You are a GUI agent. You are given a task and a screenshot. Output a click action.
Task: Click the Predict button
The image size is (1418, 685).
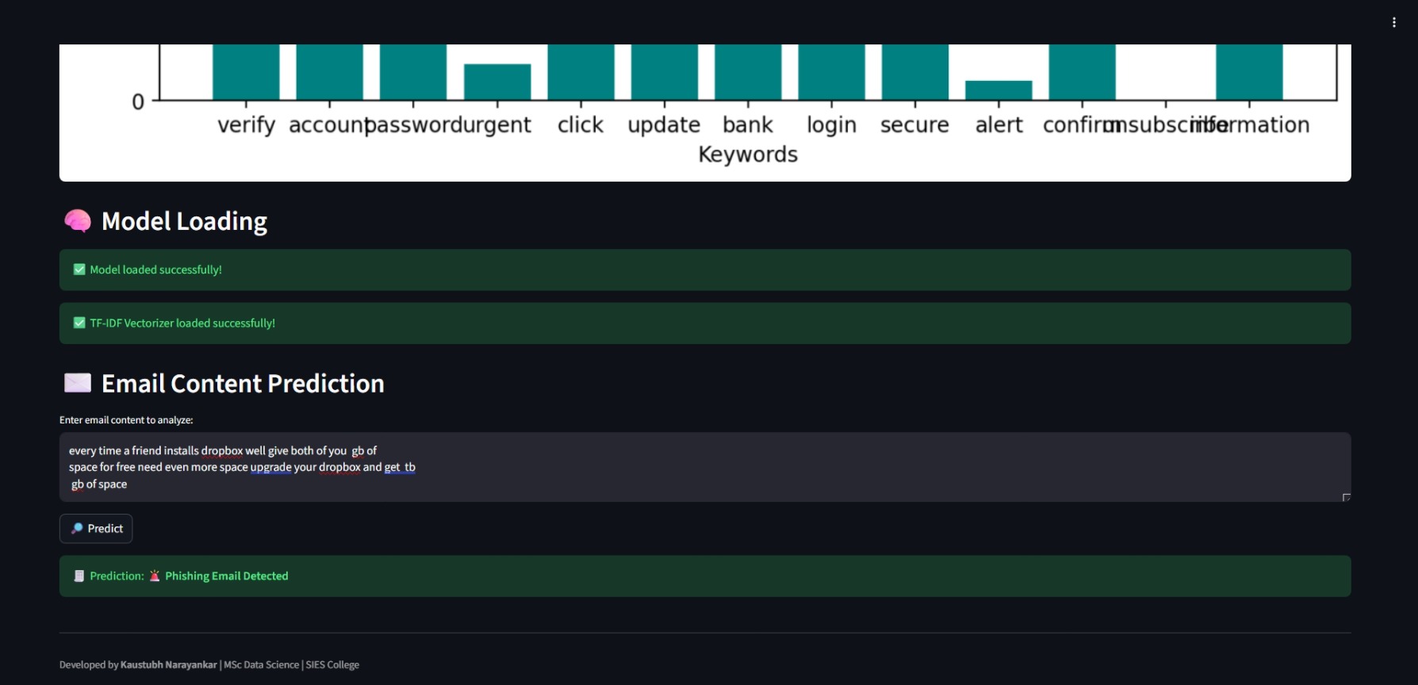96,529
